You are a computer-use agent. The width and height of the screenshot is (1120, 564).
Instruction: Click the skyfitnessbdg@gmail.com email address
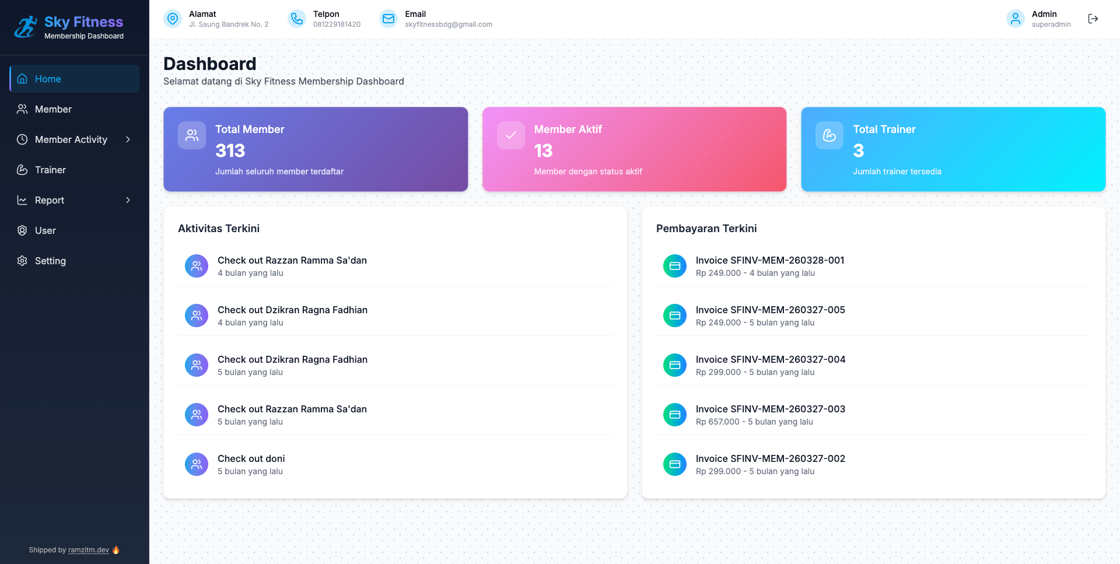449,24
